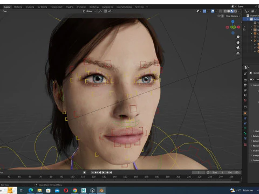The image size is (259, 194).
Task: Click frame 150 on the timeline ruler
Action: [x=125, y=177]
